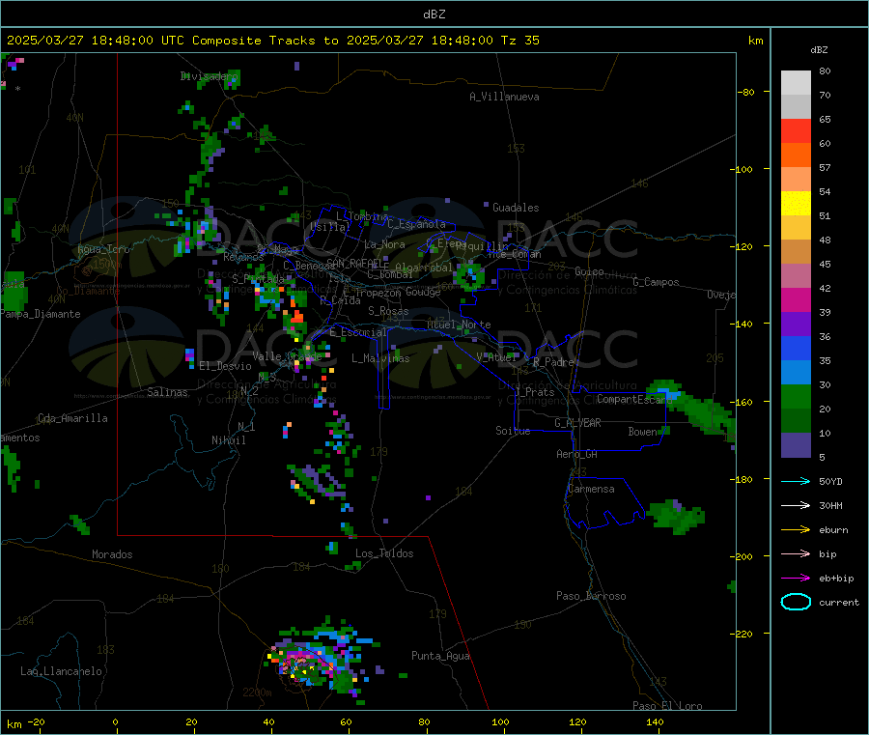Click the 'El_Desvio' map label
869x735 pixels.
click(225, 366)
